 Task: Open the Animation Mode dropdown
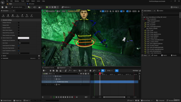click(18, 7)
